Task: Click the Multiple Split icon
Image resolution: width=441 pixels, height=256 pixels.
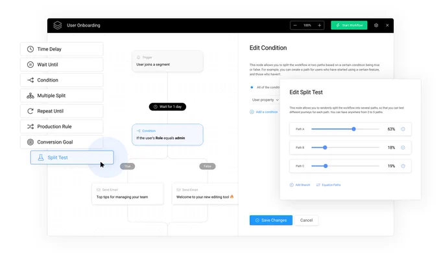Action: point(30,96)
